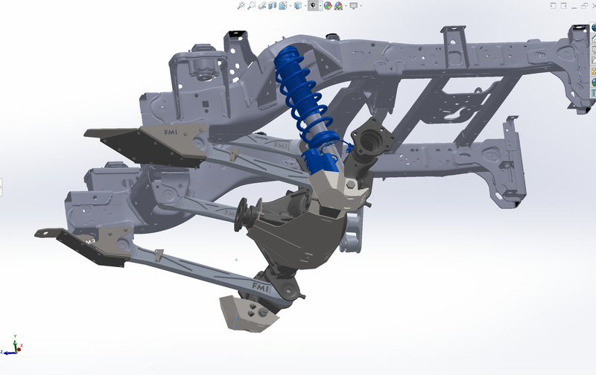Open the Display Style dropdown arrow
The height and width of the screenshot is (375, 596).
click(x=305, y=6)
